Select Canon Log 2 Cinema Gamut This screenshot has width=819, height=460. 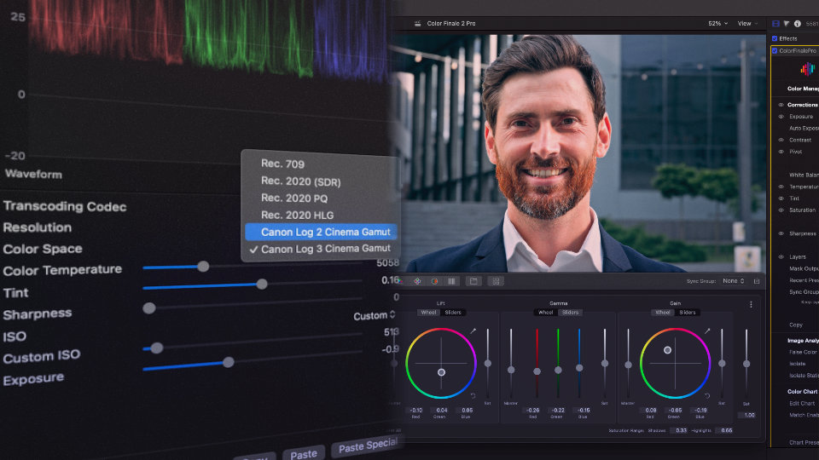[x=322, y=232]
